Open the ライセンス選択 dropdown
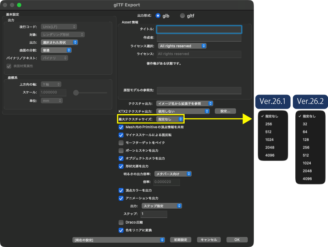This screenshot has width=328, height=247. (x=182, y=46)
